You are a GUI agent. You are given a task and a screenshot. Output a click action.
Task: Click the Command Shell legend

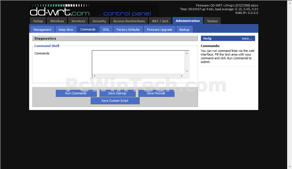point(47,46)
